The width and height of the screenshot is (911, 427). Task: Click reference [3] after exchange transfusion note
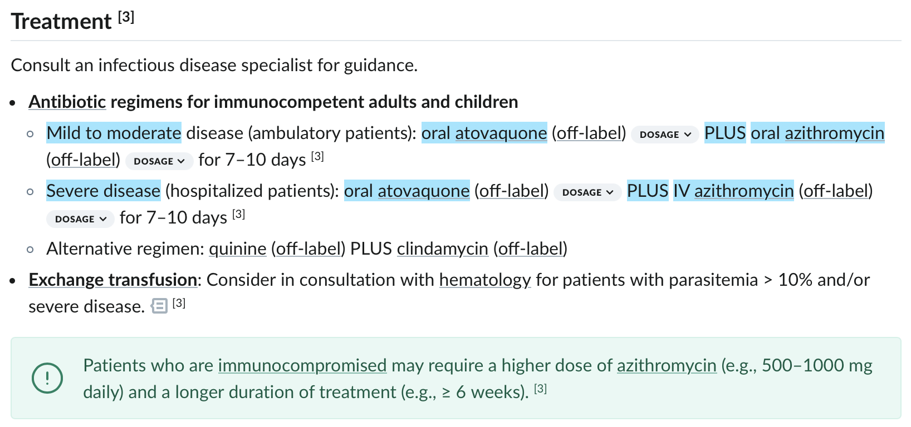pos(179,303)
